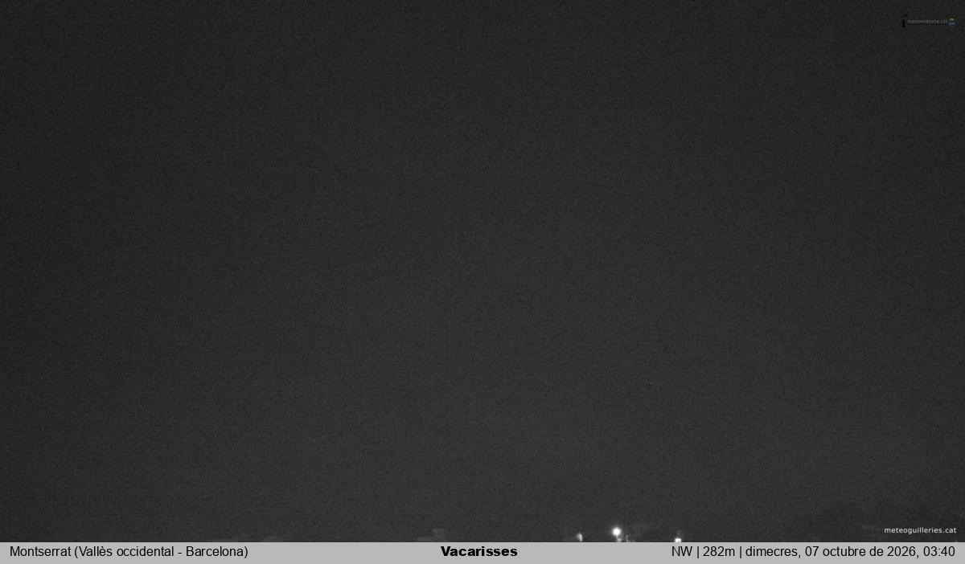Image resolution: width=965 pixels, height=564 pixels.
Task: Click the caption "Montserrat (Vallès occidental - Barcelona)"
Action: click(129, 552)
